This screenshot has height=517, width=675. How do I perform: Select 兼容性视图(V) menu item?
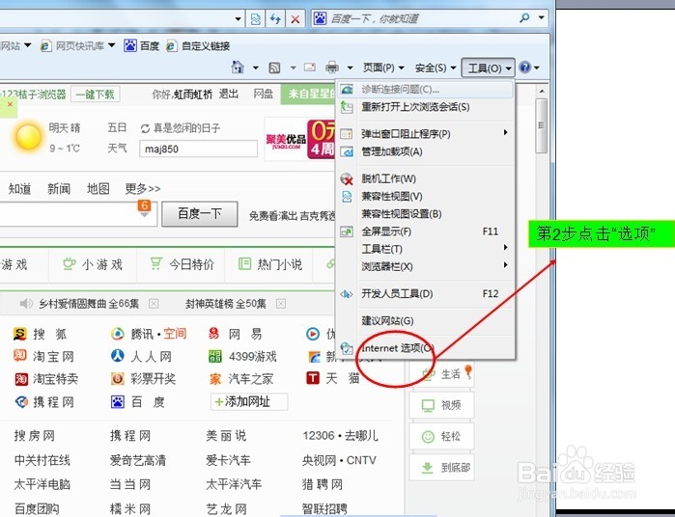tap(425, 196)
